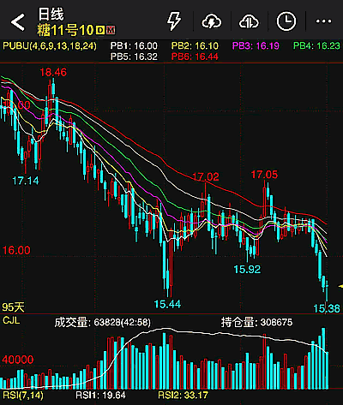Open the cloud order icon
The height and width of the screenshot is (405, 343).
pyautogui.click(x=249, y=21)
